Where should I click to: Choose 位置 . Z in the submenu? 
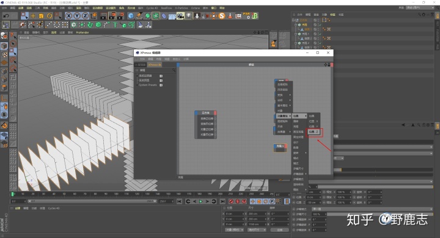314,132
